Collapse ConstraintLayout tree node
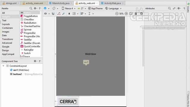This screenshot has width=190, height=107. [x=3, y=66]
